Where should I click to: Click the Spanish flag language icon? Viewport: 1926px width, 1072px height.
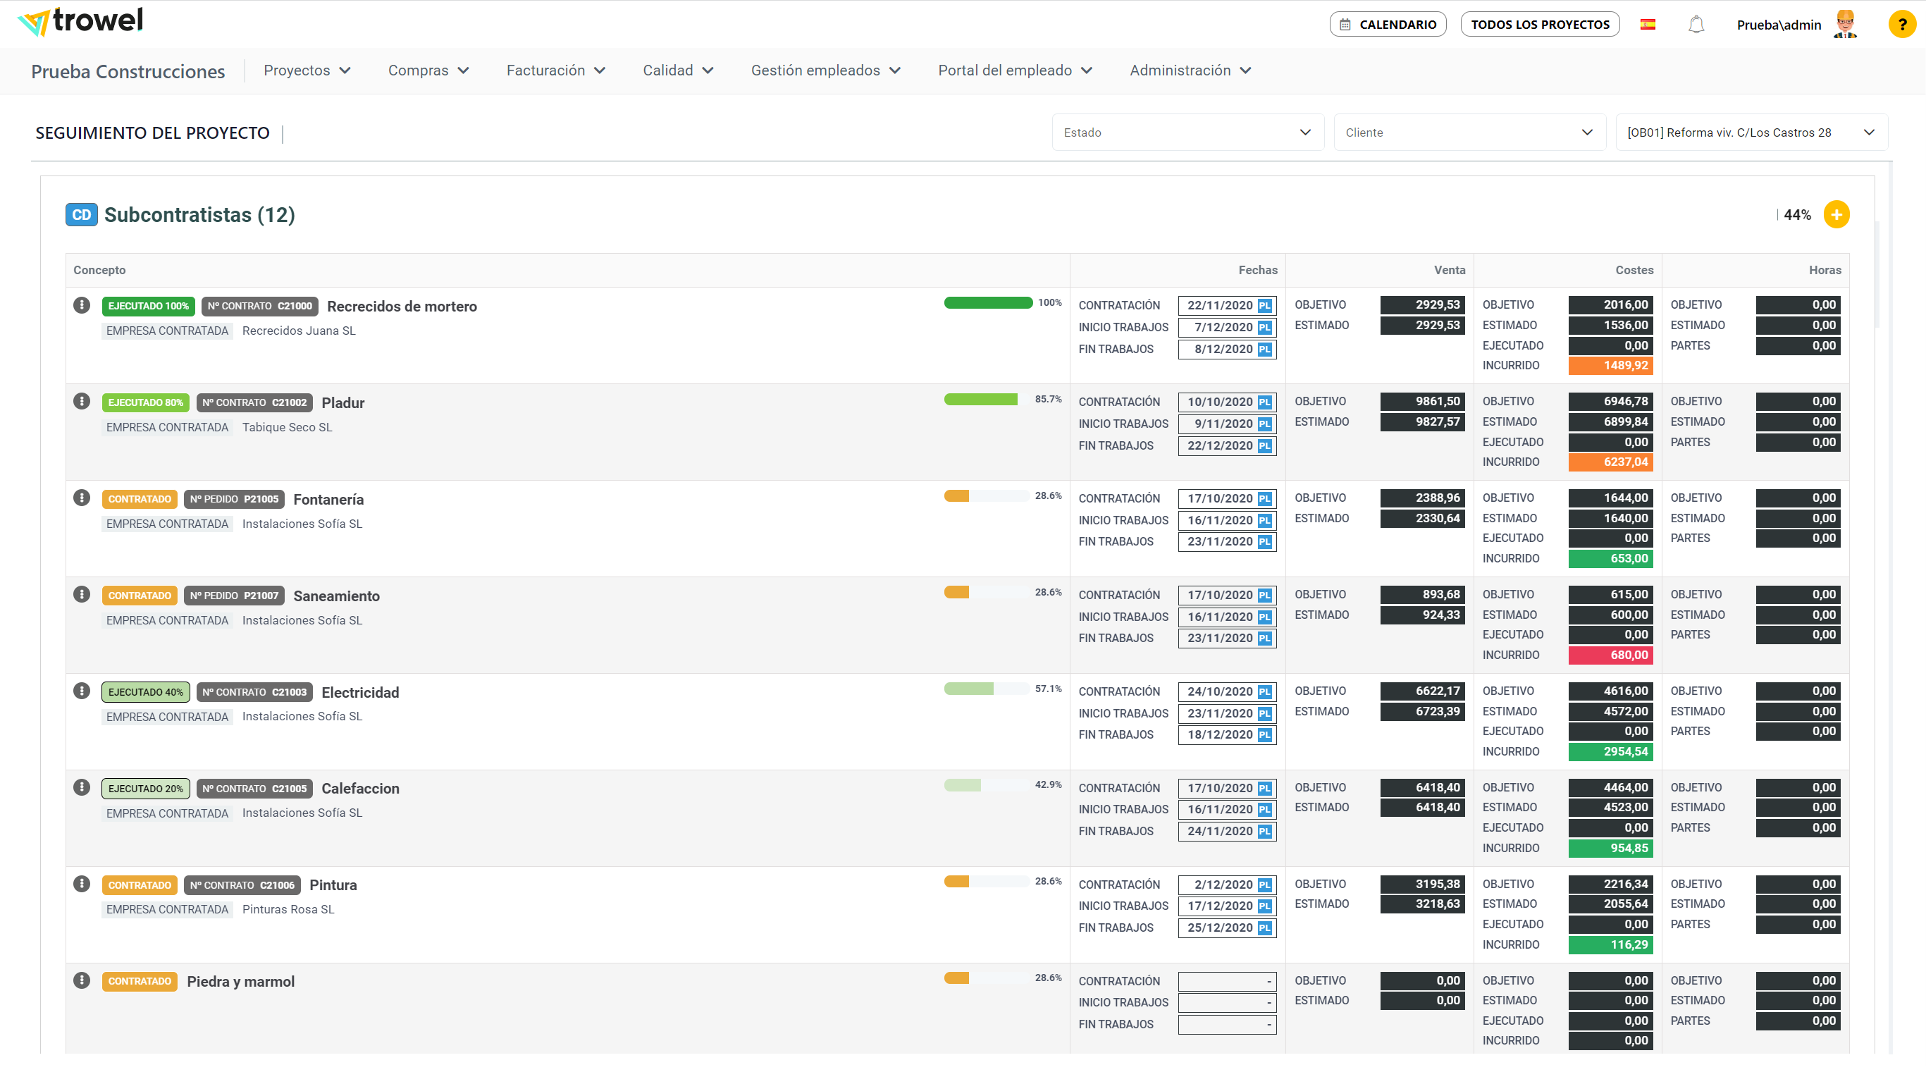[1647, 25]
